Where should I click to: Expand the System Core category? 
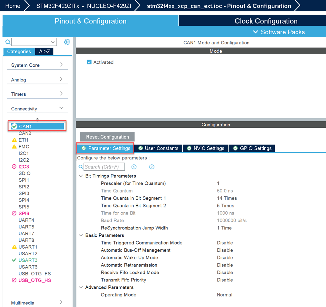coord(37,65)
